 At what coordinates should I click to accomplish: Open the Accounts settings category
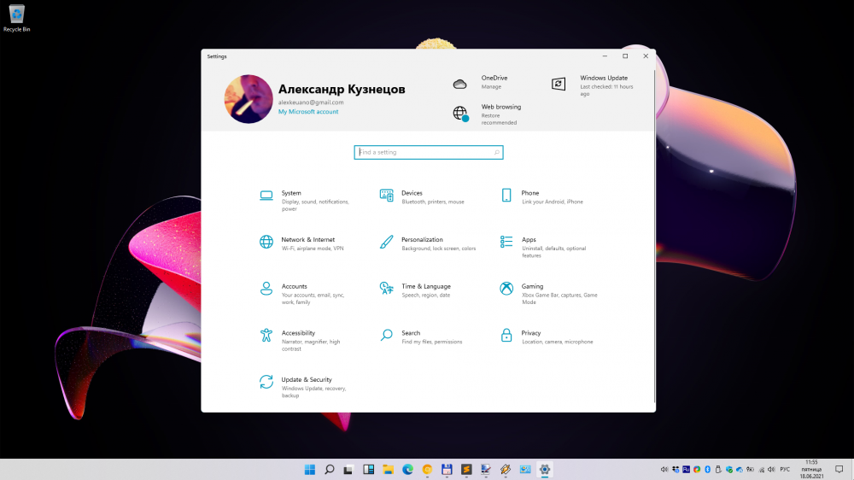(294, 287)
